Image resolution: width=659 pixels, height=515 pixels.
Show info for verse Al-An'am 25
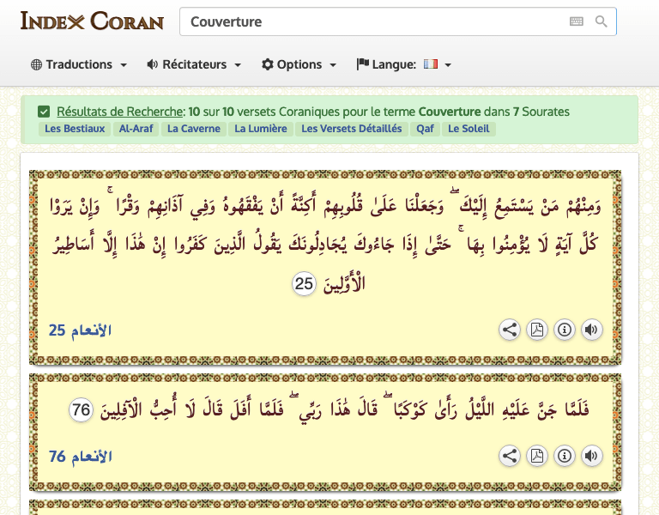pyautogui.click(x=564, y=330)
